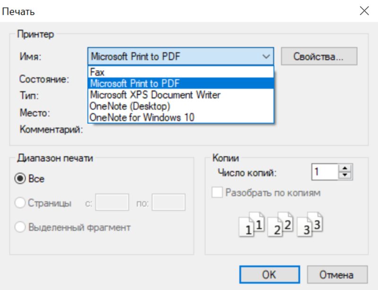Increase number of copies with up arrow
The image size is (378, 290).
click(345, 168)
